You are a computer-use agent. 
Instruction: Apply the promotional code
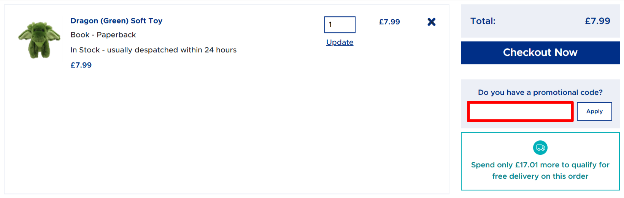coord(594,112)
